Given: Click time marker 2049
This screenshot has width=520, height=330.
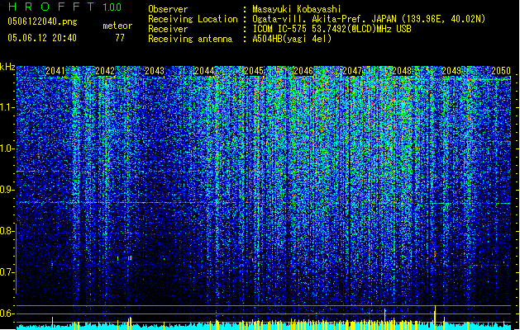Looking at the screenshot, I should pos(451,71).
